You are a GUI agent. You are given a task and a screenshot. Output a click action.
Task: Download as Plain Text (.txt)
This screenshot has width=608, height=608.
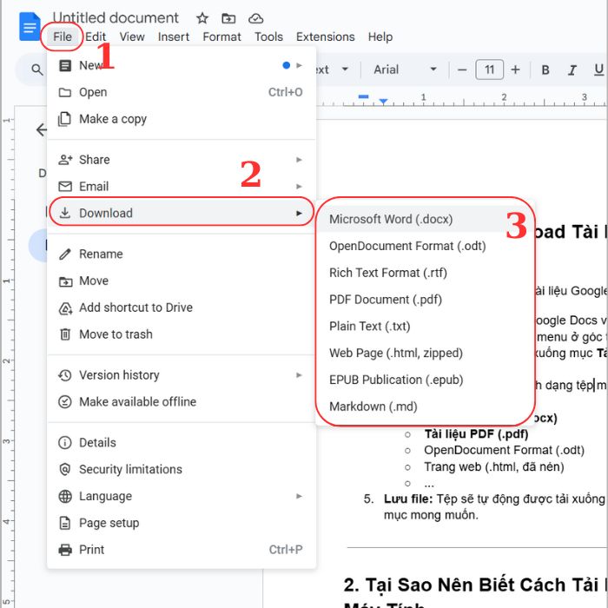[426, 326]
